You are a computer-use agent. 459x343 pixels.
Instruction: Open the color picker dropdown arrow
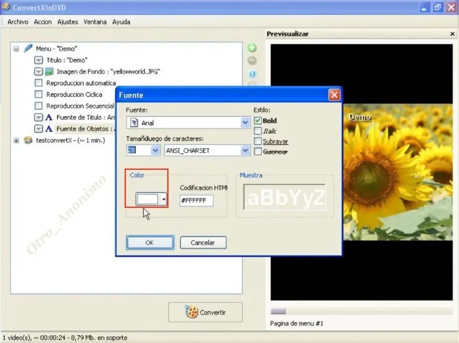164,199
